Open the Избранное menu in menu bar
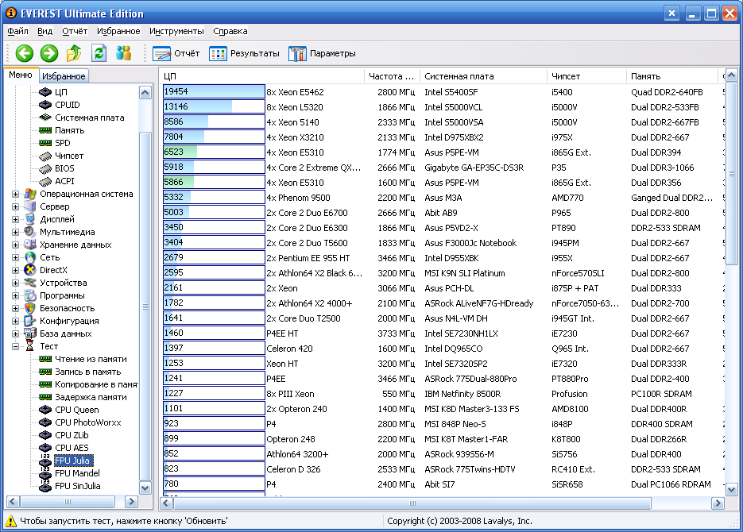743x532 pixels. [118, 31]
